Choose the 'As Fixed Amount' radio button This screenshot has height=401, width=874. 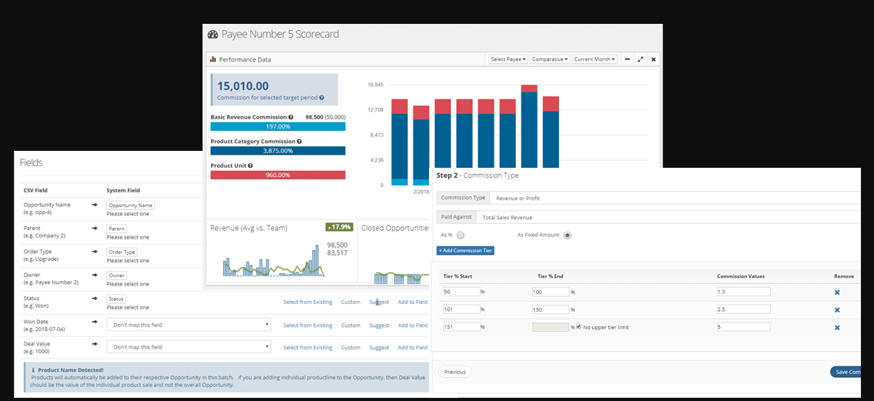(568, 236)
